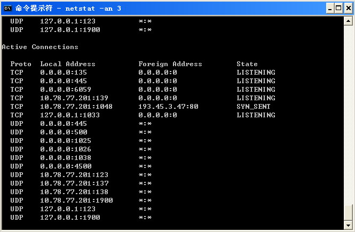Minimize the command prompt window
Screen dimensions: 355x232
click(x=330, y=9)
